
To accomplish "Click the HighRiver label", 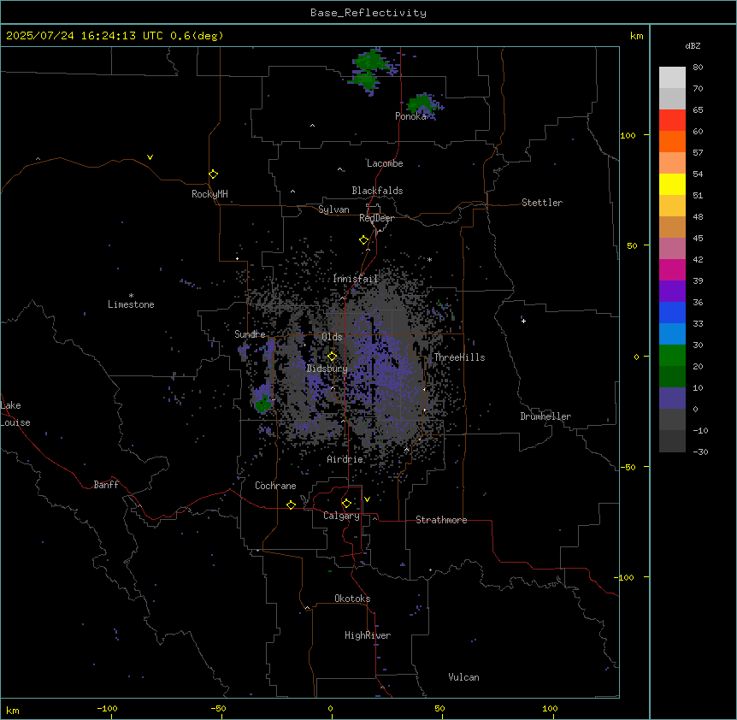I will (368, 635).
